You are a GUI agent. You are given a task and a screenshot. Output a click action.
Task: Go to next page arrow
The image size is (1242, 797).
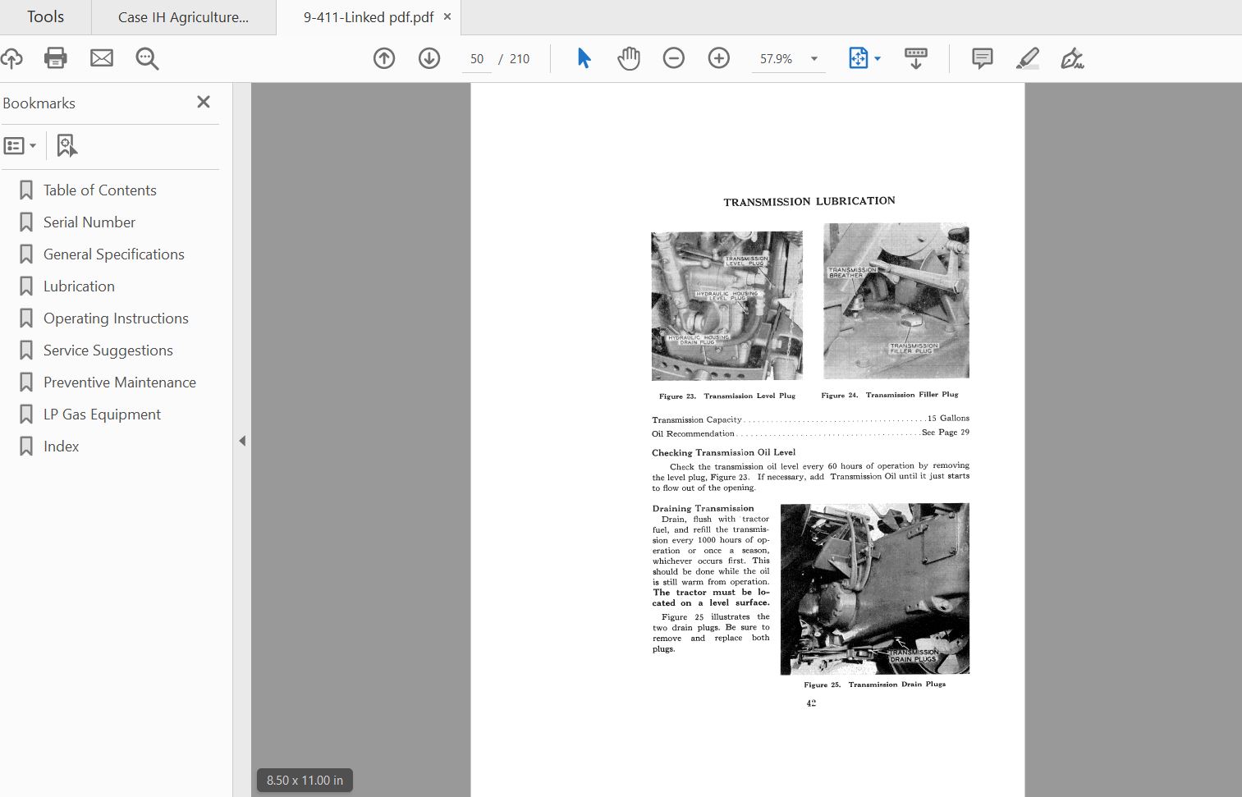[x=429, y=58]
